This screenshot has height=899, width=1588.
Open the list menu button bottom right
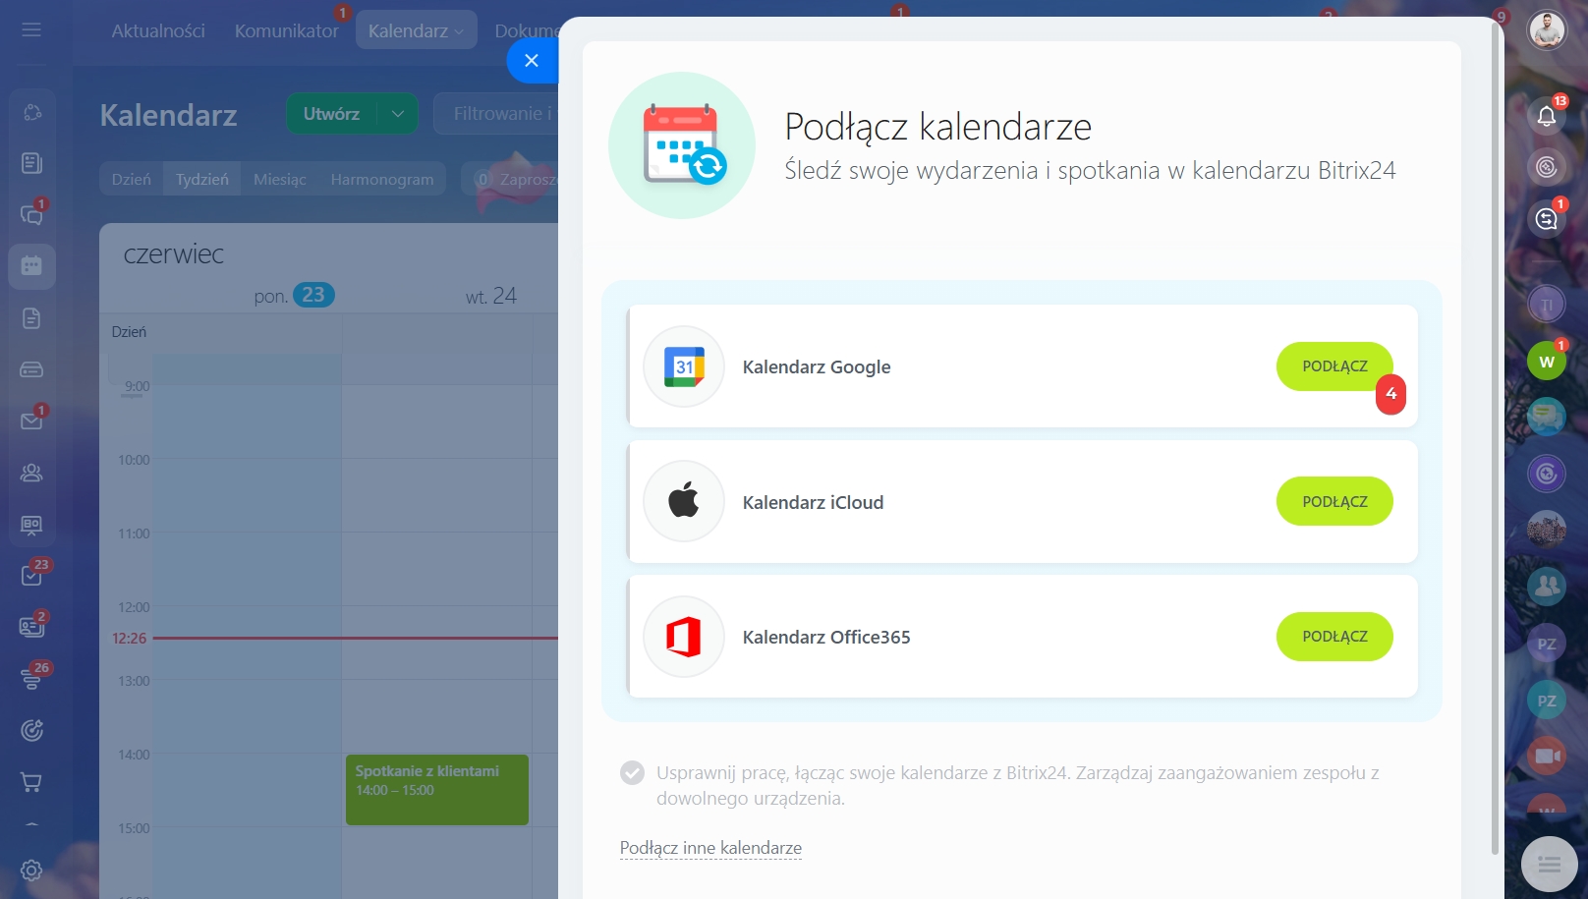pos(1550,865)
